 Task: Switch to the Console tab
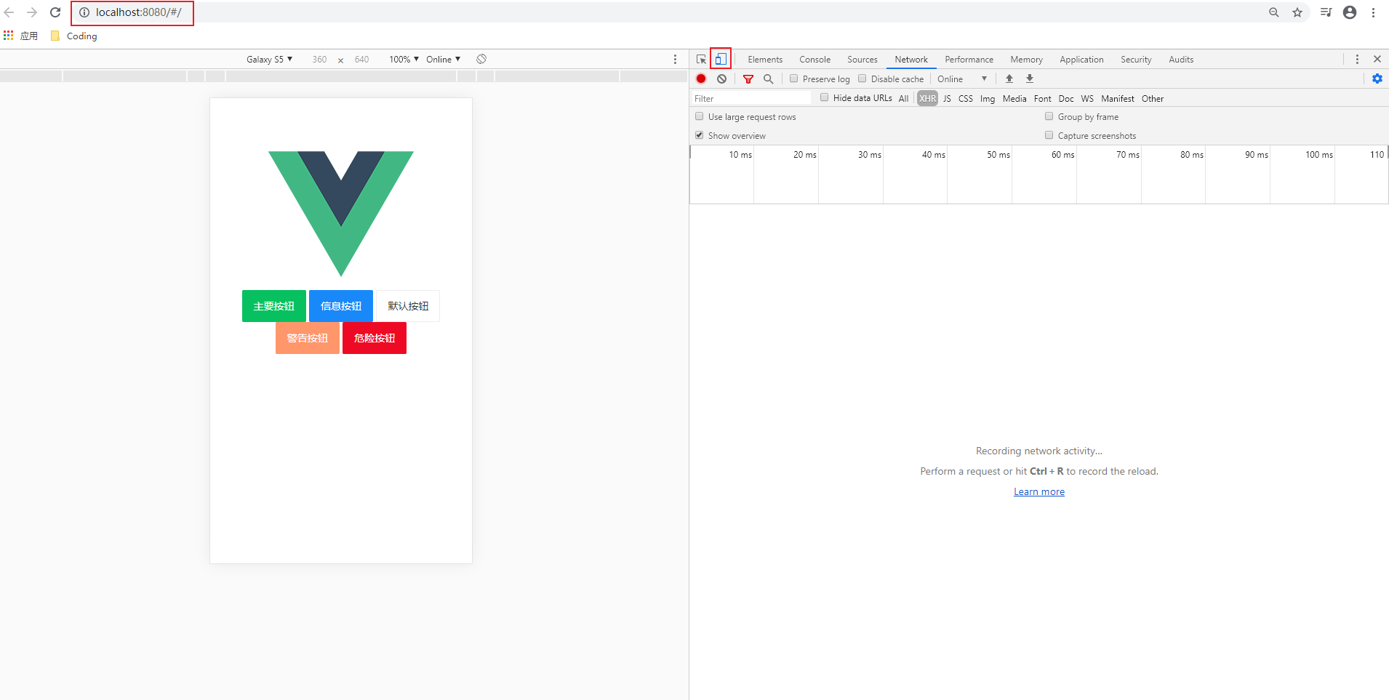[x=814, y=59]
